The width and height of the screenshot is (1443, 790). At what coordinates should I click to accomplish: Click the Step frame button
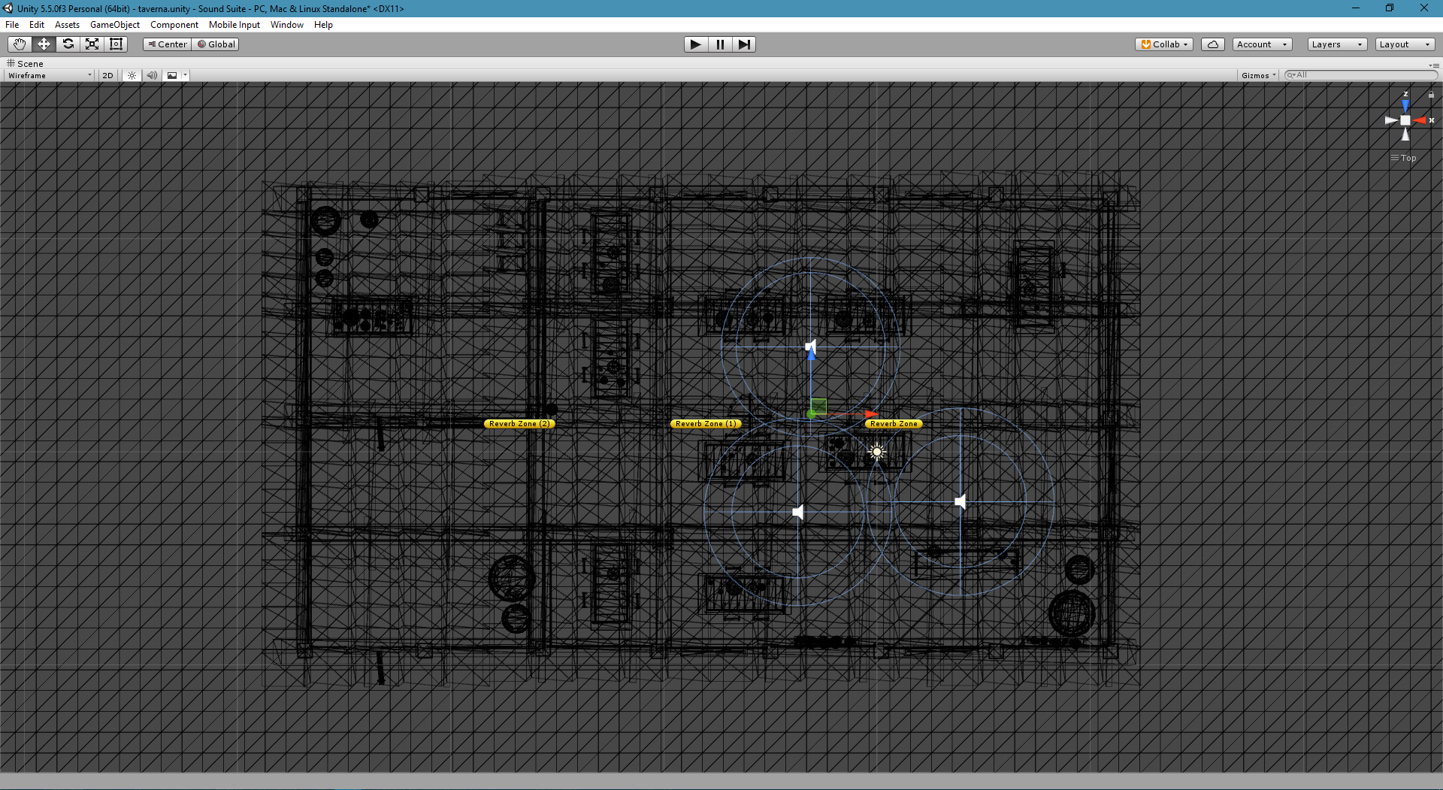pos(743,44)
